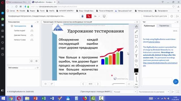The height and width of the screenshot is (101, 181).
Task: Open webcam options dropdown arrow
Action: tap(99, 16)
